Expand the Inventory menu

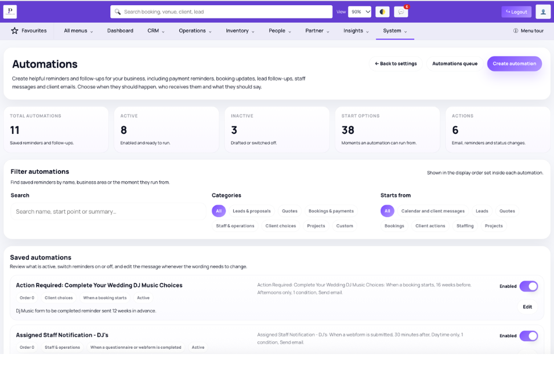coord(240,31)
